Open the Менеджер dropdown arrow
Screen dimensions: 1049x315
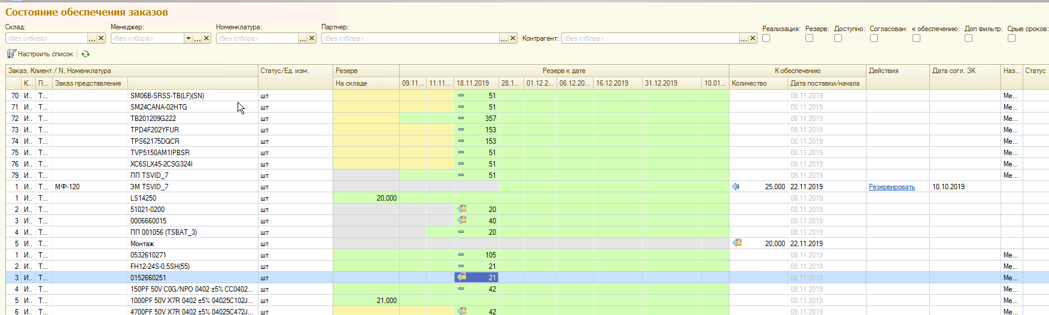coord(188,38)
